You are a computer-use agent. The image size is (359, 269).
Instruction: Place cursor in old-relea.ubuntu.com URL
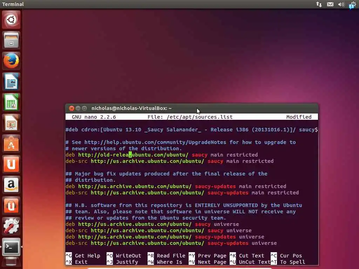(x=133, y=155)
